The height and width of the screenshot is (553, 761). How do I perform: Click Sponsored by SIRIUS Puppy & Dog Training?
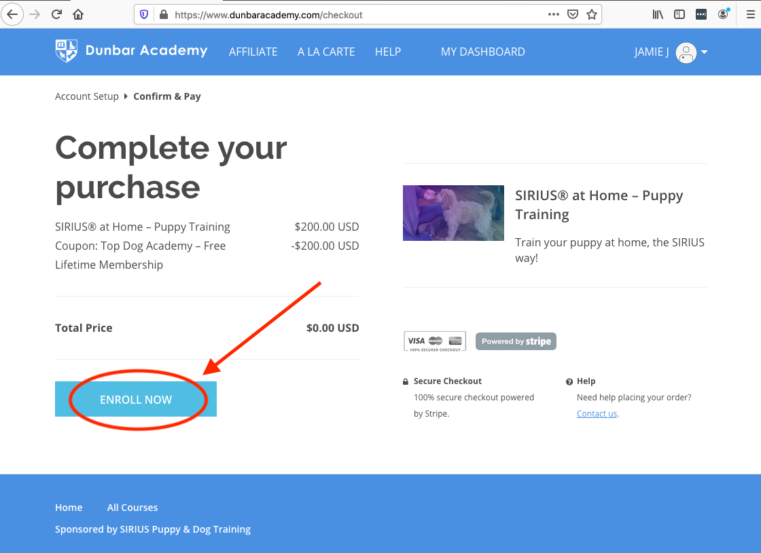click(153, 529)
